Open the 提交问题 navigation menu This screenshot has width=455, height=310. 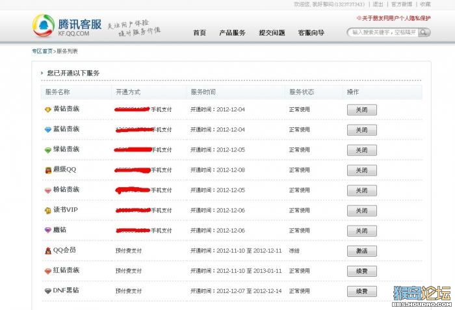pyautogui.click(x=272, y=32)
